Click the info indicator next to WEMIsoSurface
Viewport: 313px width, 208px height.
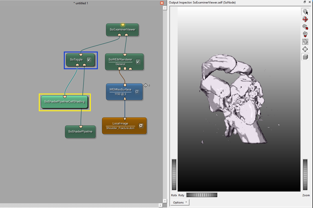(x=146, y=85)
